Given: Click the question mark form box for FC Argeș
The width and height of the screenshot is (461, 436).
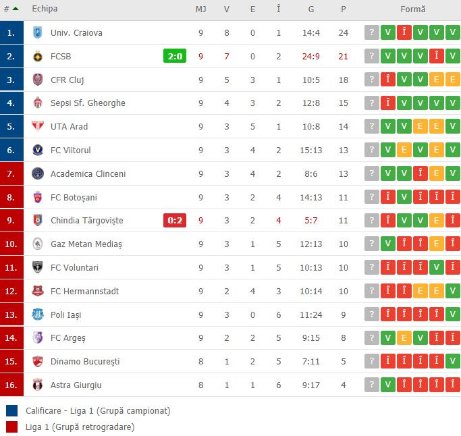Looking at the screenshot, I should click(x=371, y=338).
